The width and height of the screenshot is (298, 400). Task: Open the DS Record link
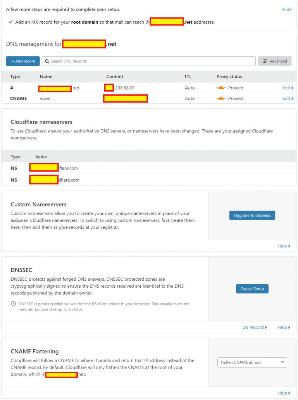tap(255, 327)
